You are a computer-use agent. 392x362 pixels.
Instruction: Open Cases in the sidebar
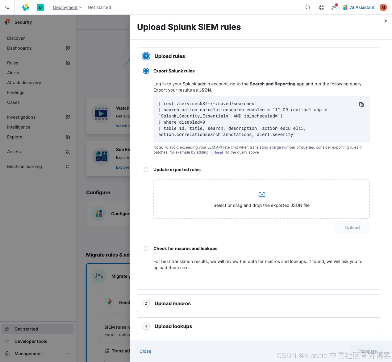[14, 102]
